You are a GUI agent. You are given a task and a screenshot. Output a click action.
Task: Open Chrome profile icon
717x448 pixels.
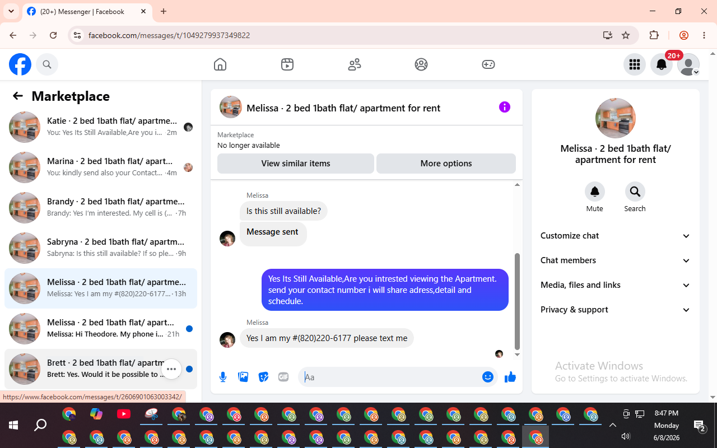click(684, 35)
